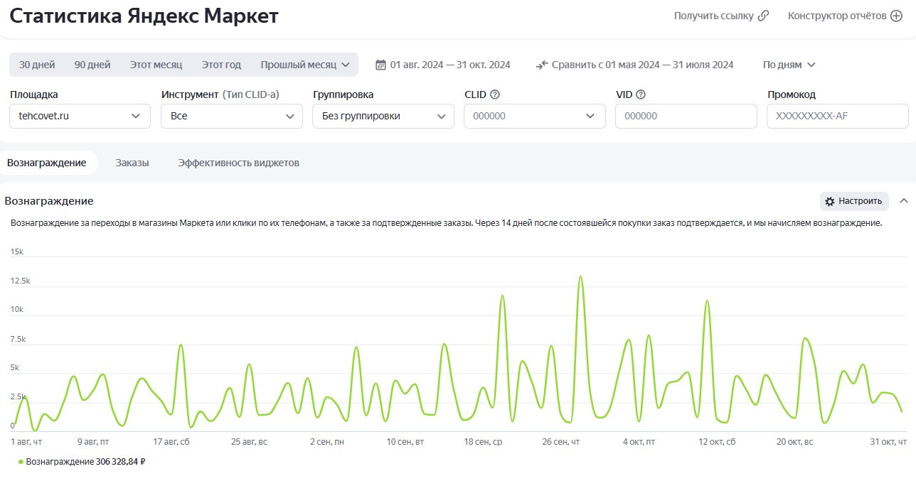
Task: Switch to the Заказы tab
Action: point(132,163)
